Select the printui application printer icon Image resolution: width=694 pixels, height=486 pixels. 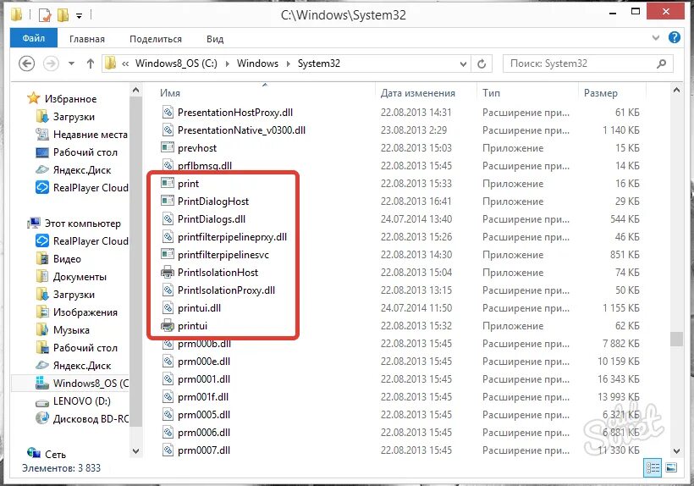[168, 326]
